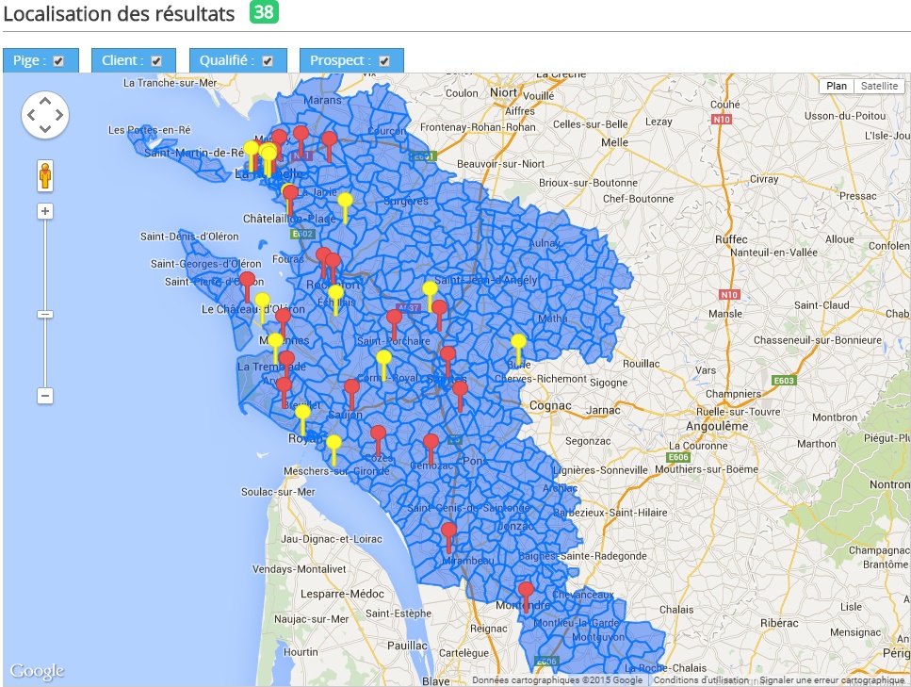Screen dimensions: 911x687
Task: Toggle the Client filter checkbox
Action: pyautogui.click(x=156, y=61)
